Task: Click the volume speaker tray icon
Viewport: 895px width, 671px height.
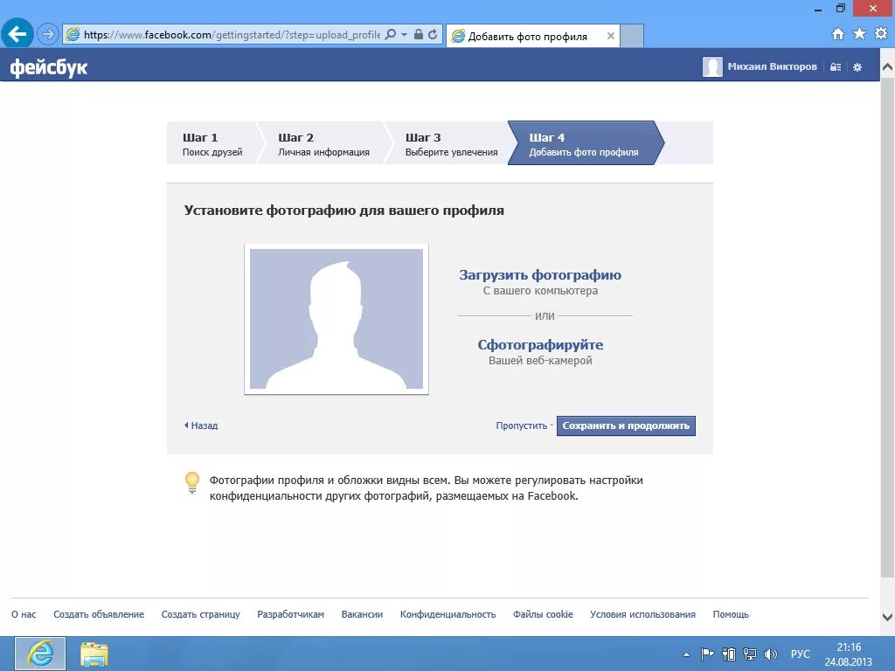Action: click(x=771, y=654)
